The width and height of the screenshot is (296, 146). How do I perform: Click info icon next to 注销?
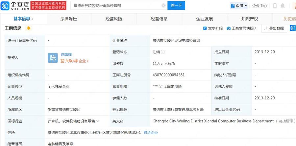coord(163,52)
